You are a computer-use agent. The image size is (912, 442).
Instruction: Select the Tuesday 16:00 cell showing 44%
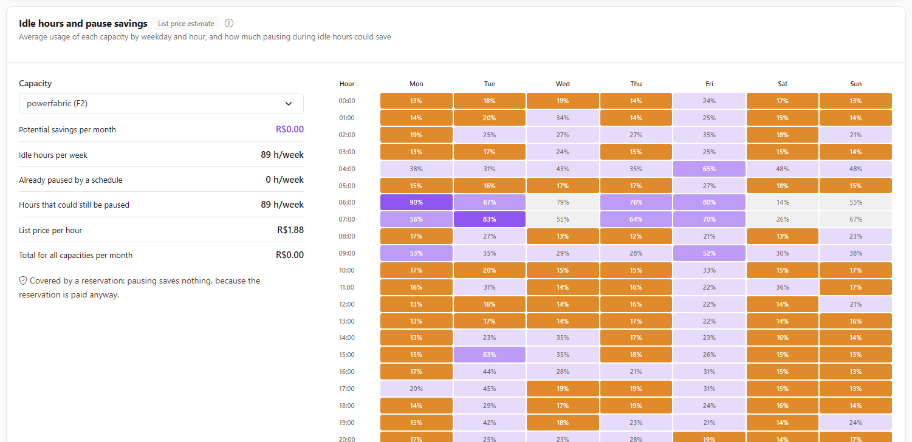[490, 372]
